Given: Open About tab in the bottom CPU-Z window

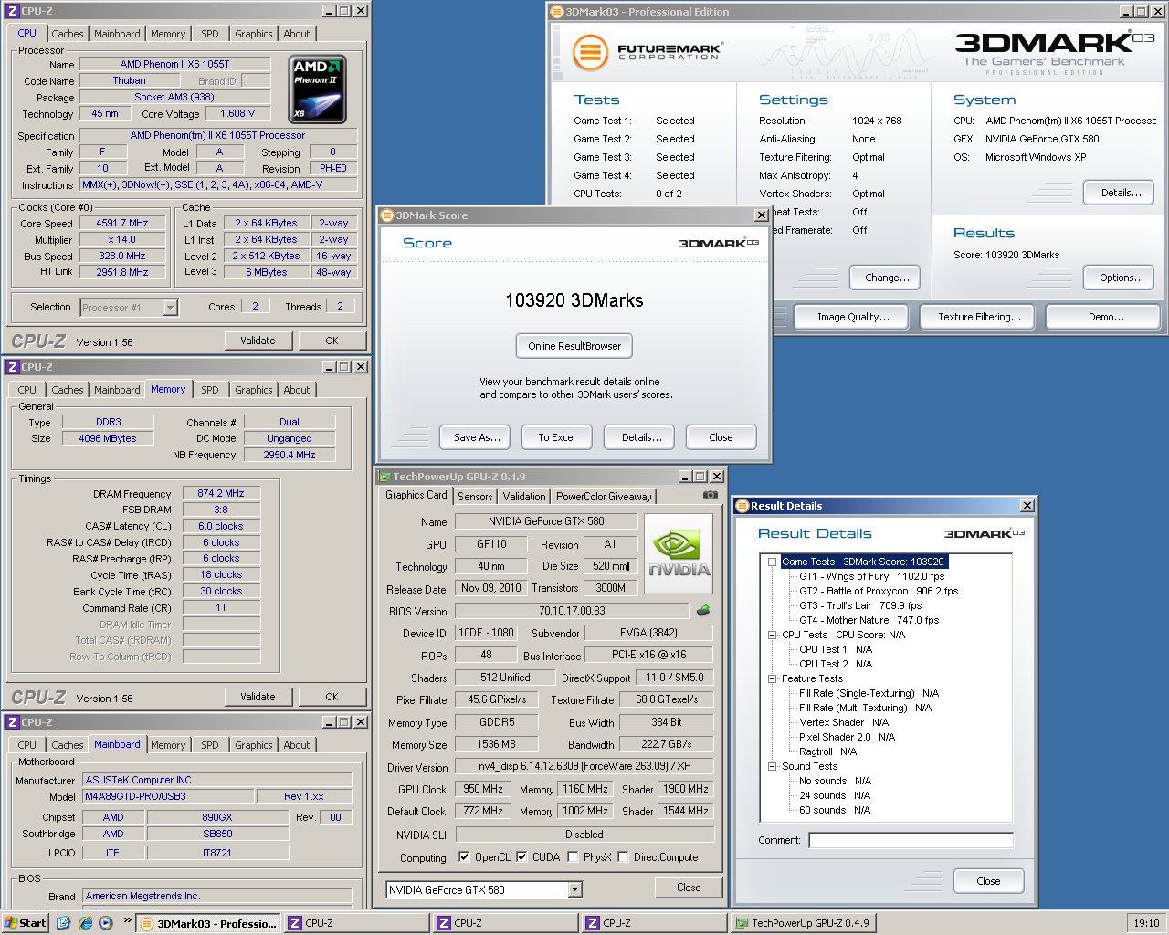Looking at the screenshot, I should 296,745.
